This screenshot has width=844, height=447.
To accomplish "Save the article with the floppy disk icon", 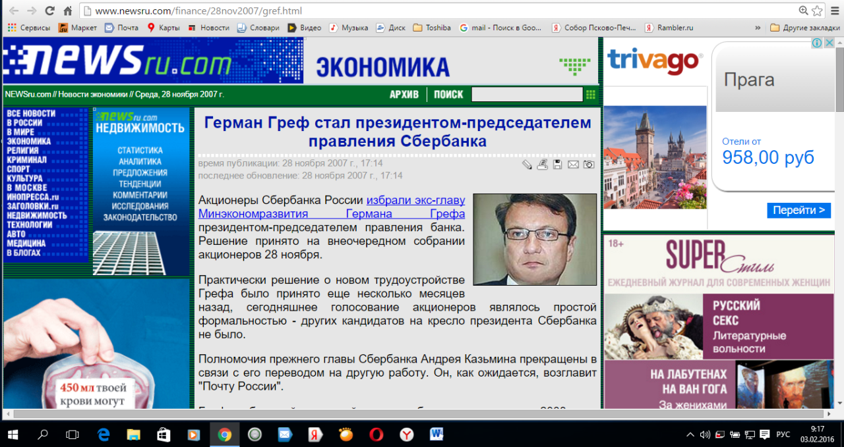I will [x=557, y=165].
